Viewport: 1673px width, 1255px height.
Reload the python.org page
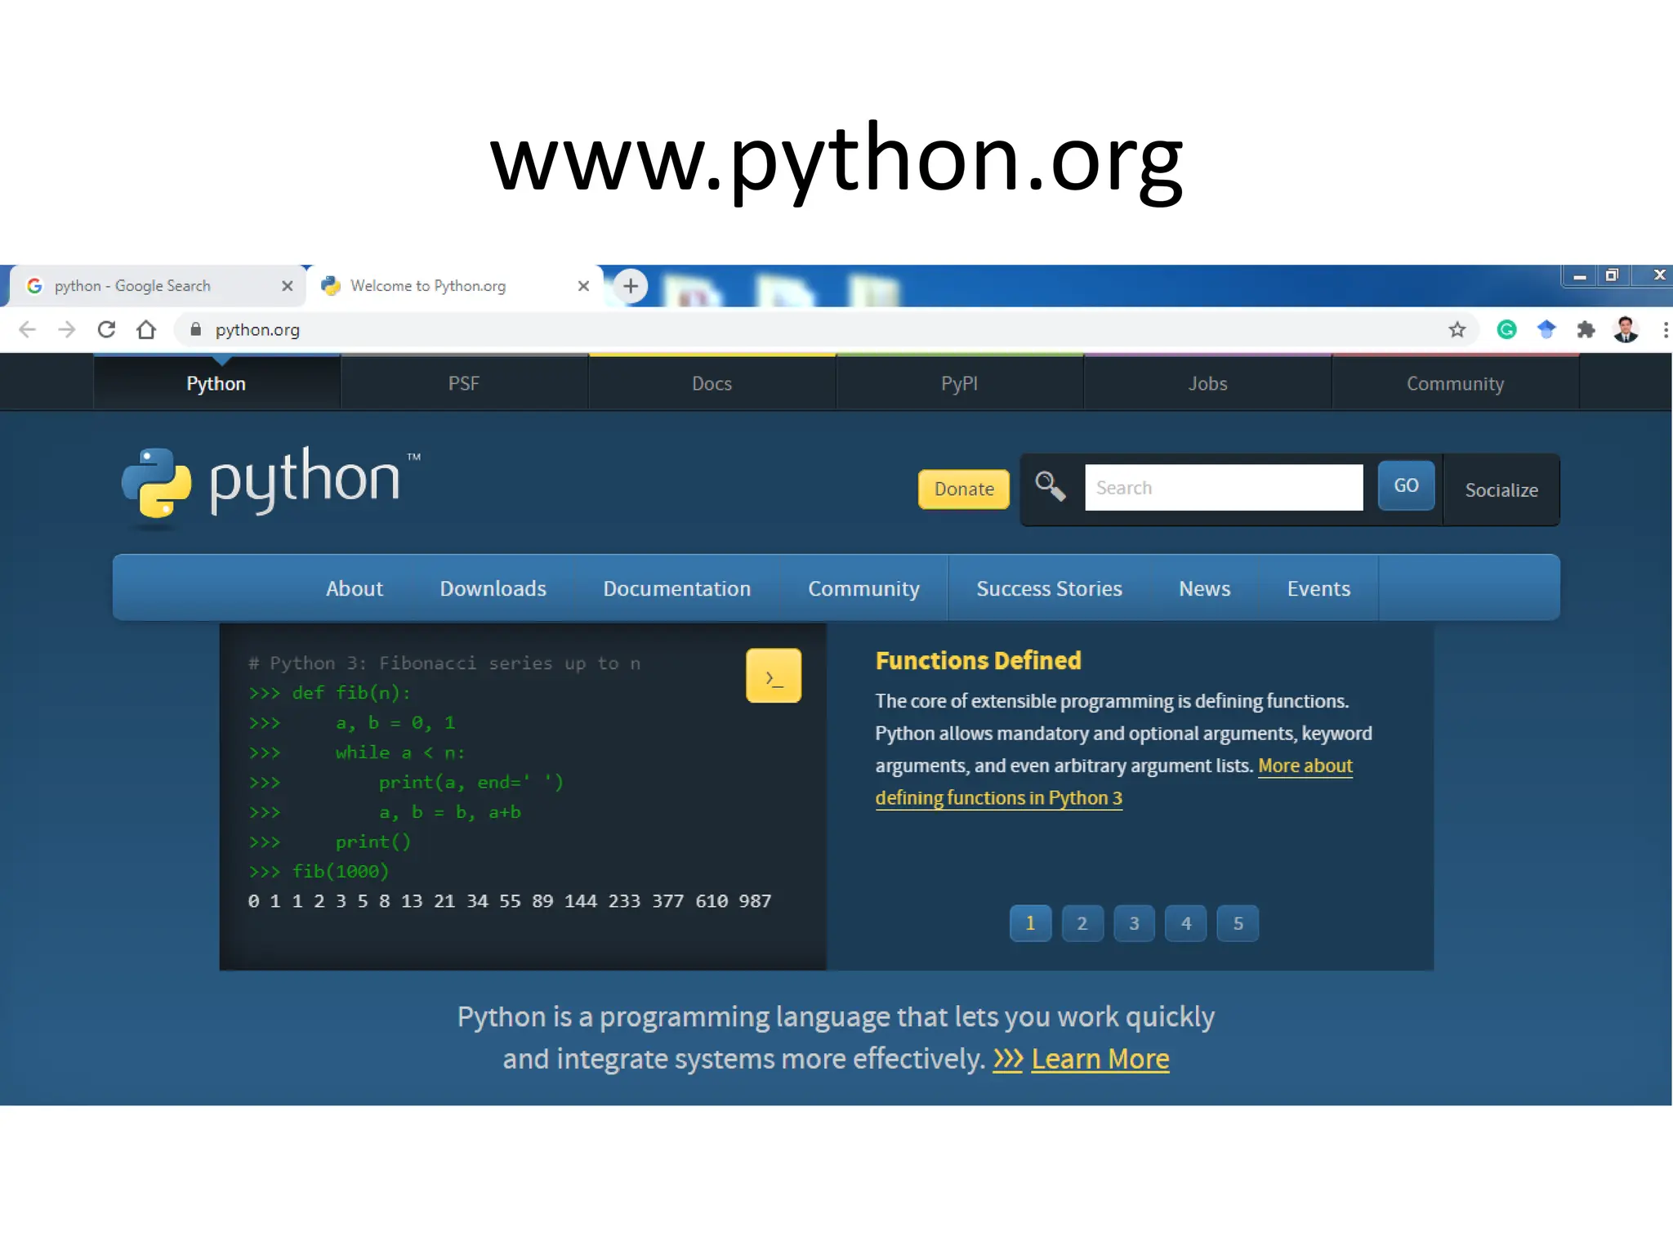click(x=106, y=329)
